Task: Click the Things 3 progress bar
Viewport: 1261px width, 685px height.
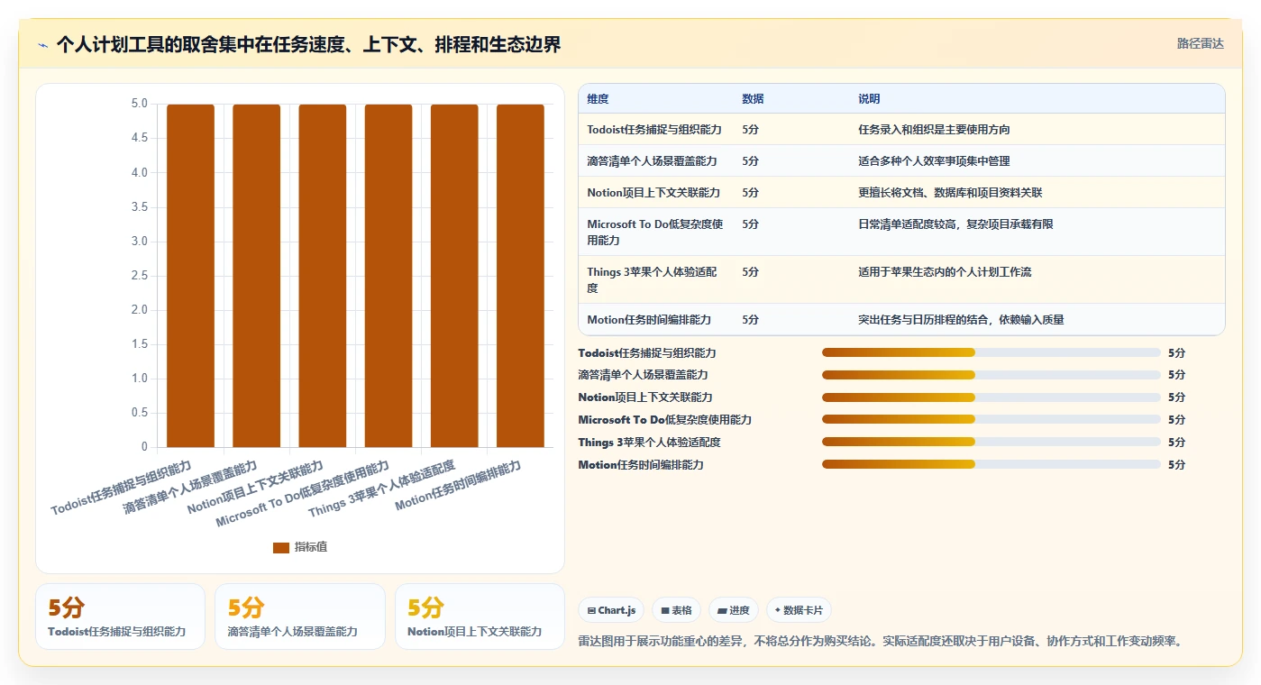Action: (x=991, y=443)
